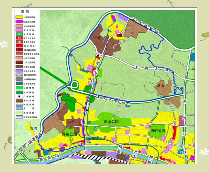
Task: Select the magenta 行政办公用地 legend swatch
Action: 19,21
